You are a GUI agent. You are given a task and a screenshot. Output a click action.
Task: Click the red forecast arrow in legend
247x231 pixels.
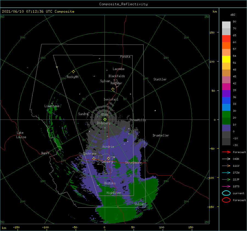pos(226,152)
